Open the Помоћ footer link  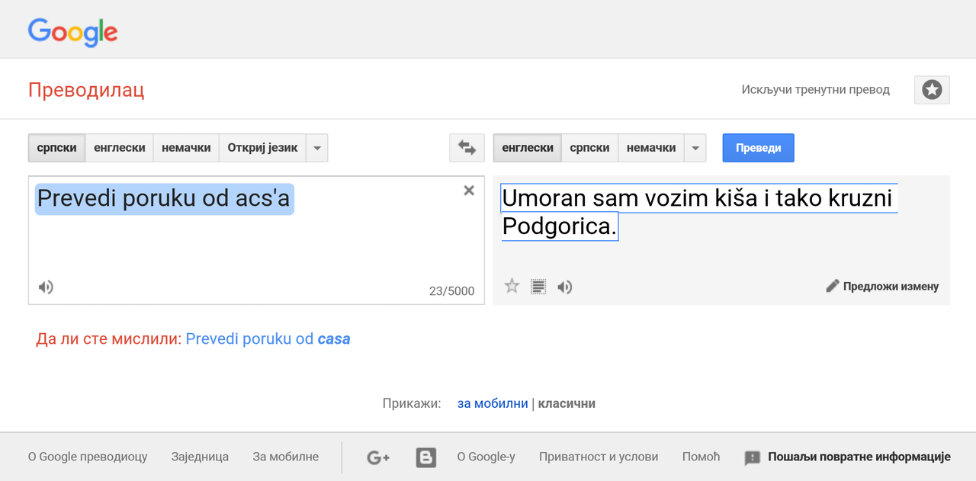pyautogui.click(x=701, y=457)
